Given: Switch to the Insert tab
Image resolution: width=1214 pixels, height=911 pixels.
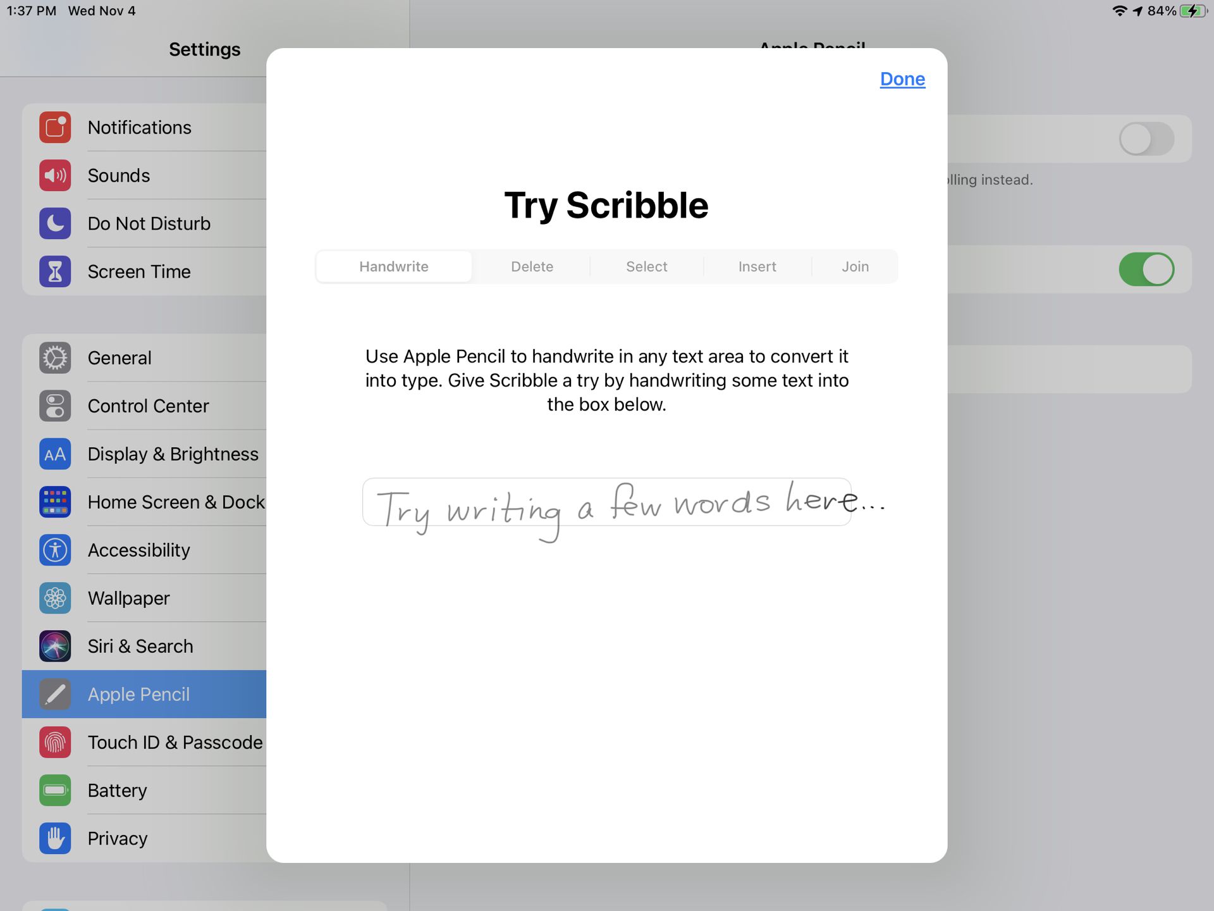Looking at the screenshot, I should coord(757,266).
